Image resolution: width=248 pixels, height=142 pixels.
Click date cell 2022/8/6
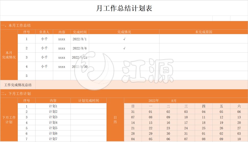[x=80, y=48]
